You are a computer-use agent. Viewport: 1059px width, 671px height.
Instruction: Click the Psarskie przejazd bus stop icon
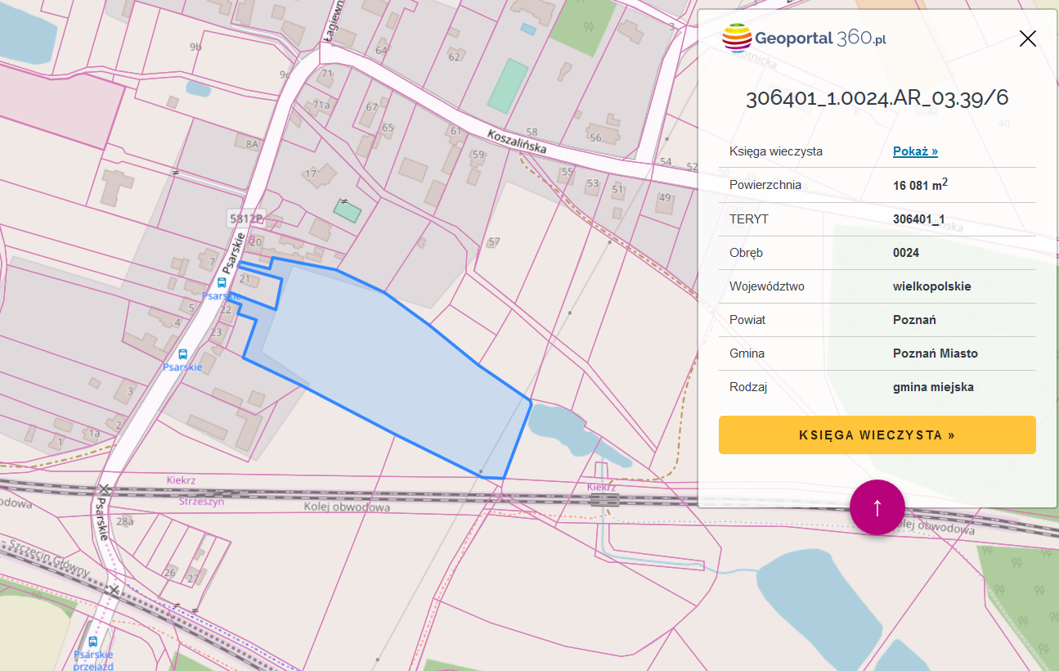(x=92, y=642)
